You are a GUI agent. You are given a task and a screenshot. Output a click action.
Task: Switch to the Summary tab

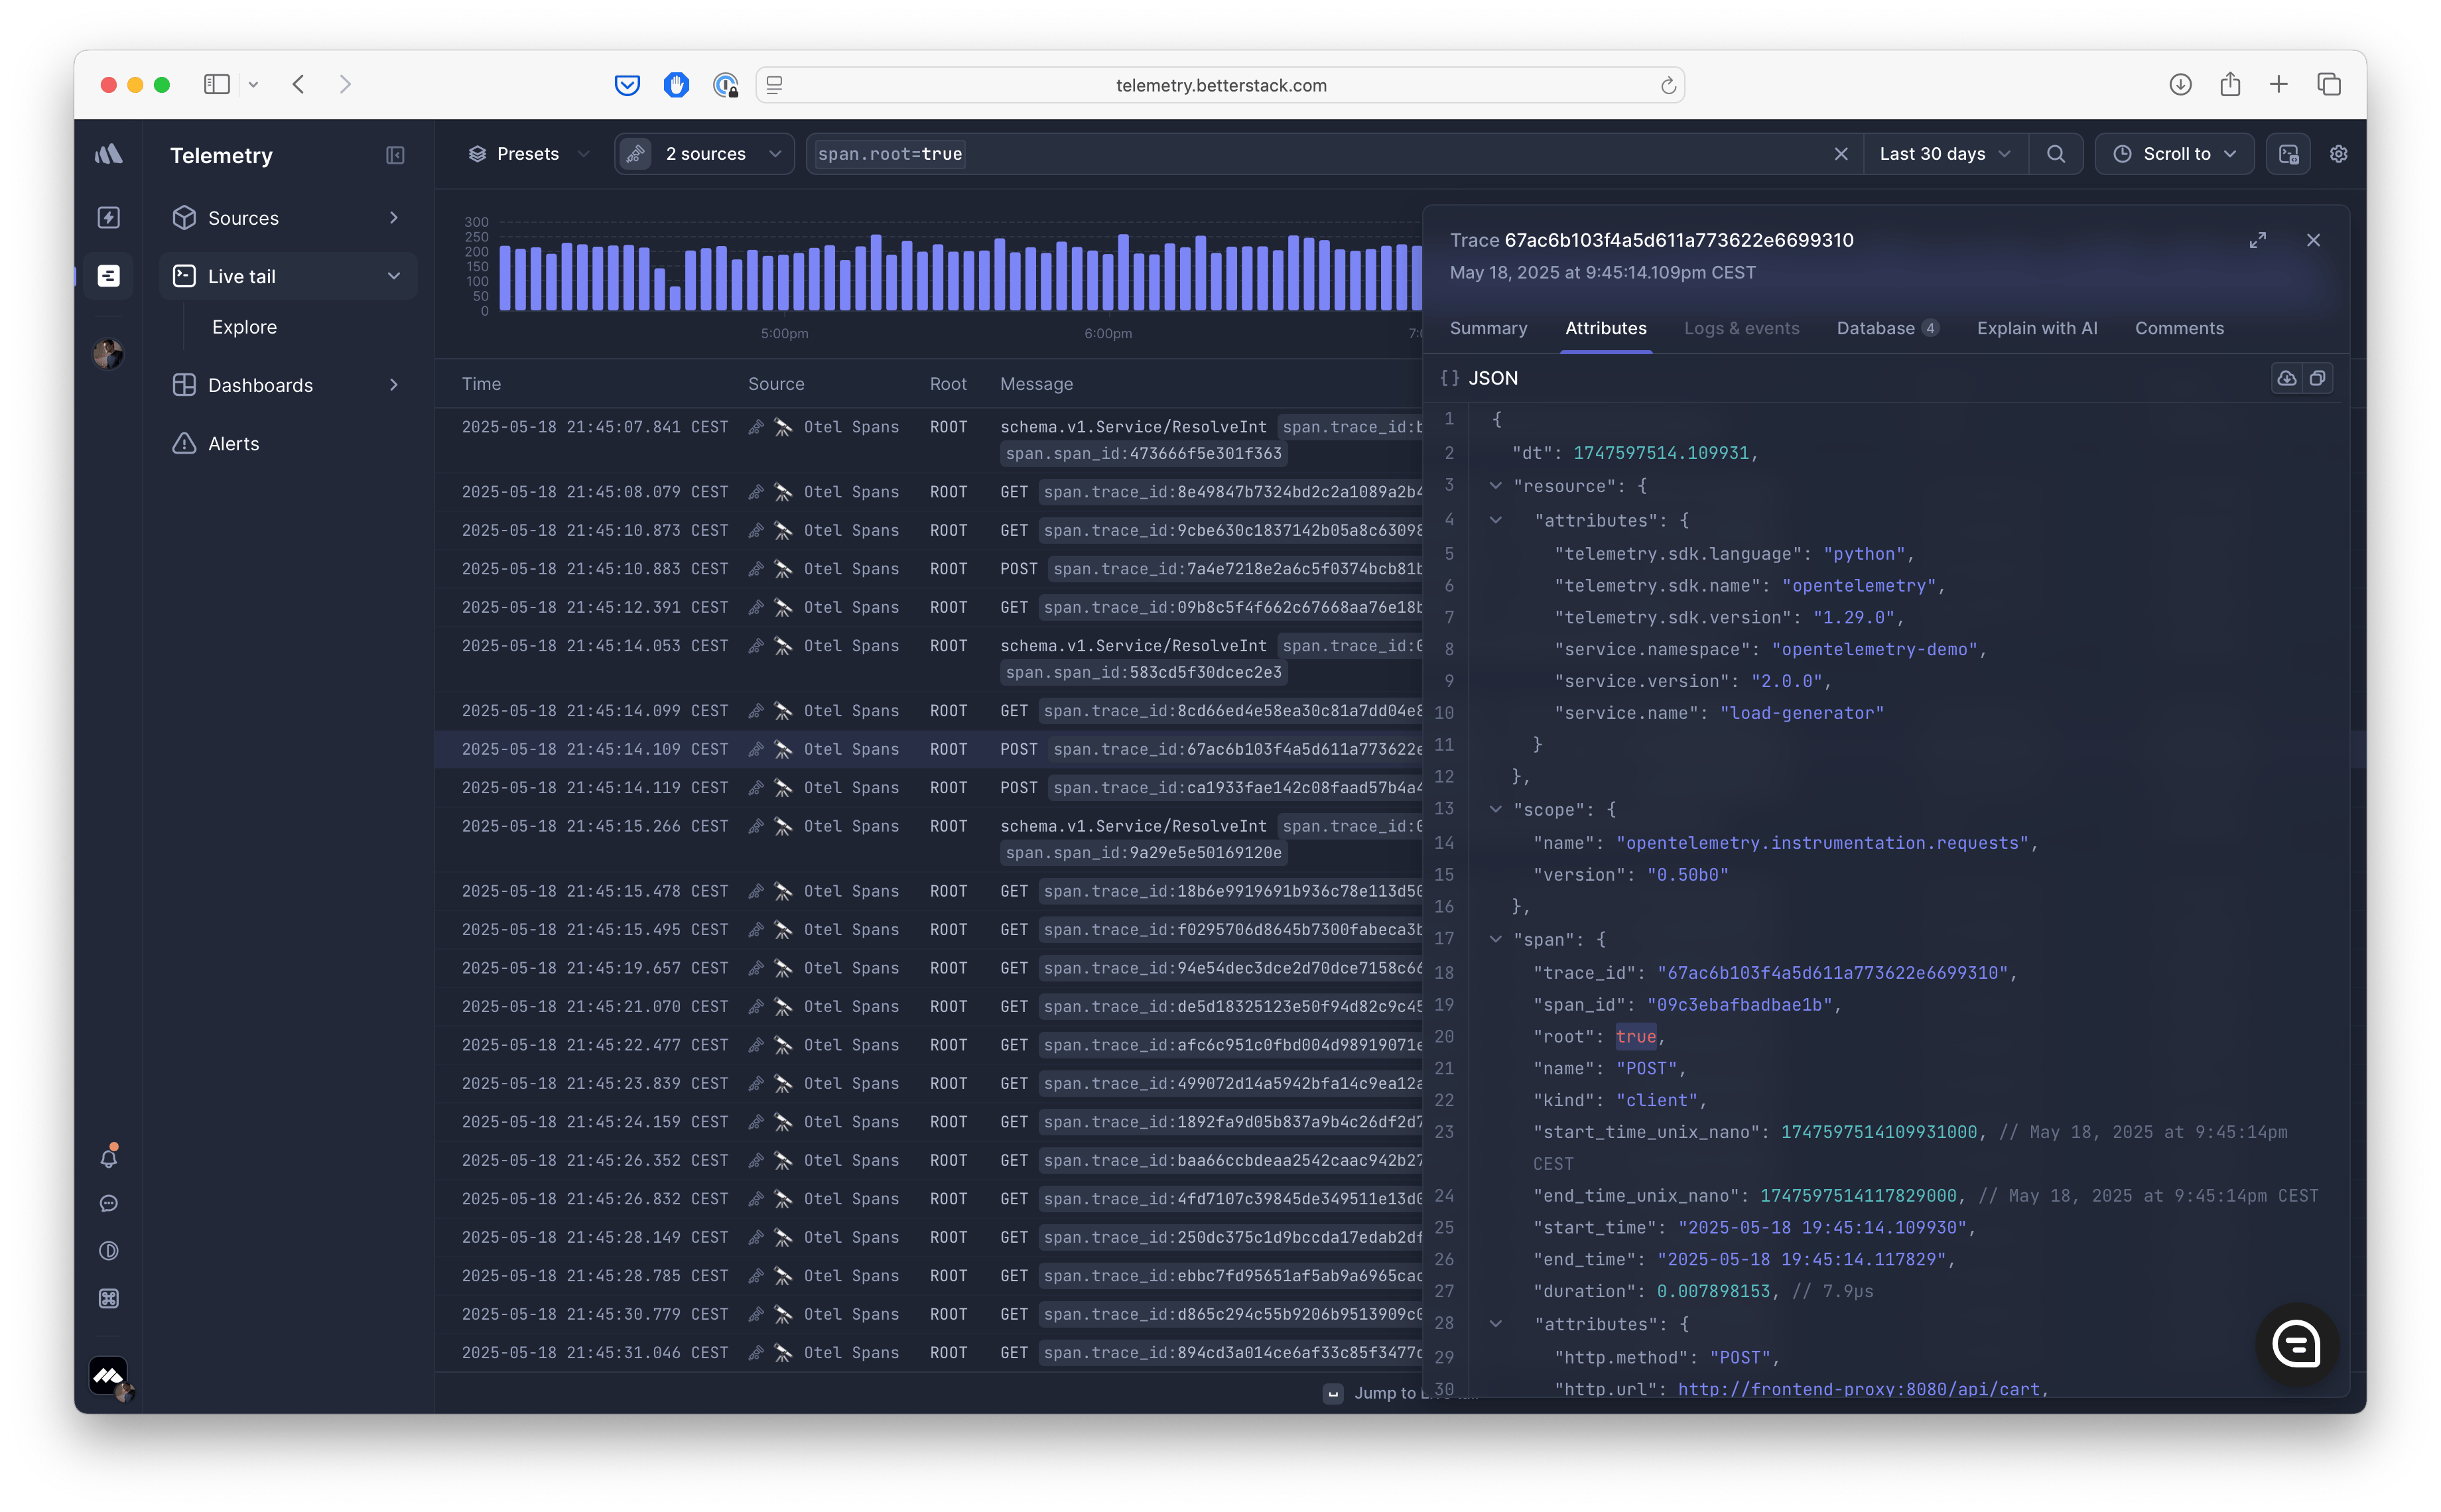pos(1488,328)
